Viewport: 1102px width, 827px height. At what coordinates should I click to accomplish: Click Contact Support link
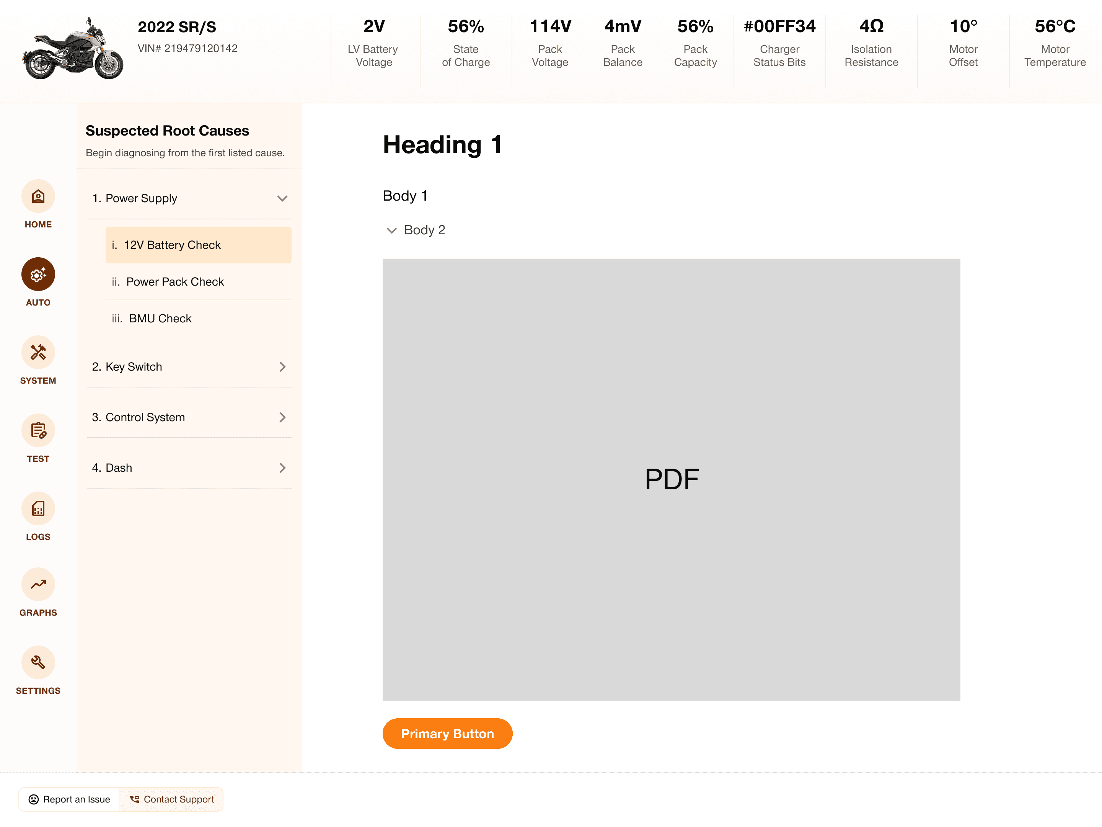pyautogui.click(x=172, y=799)
